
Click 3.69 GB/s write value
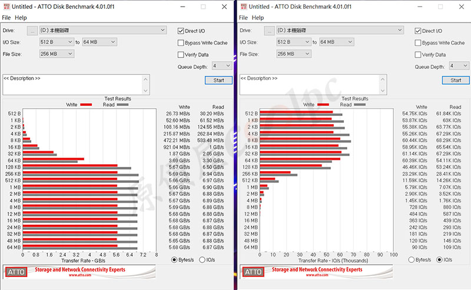click(x=180, y=161)
